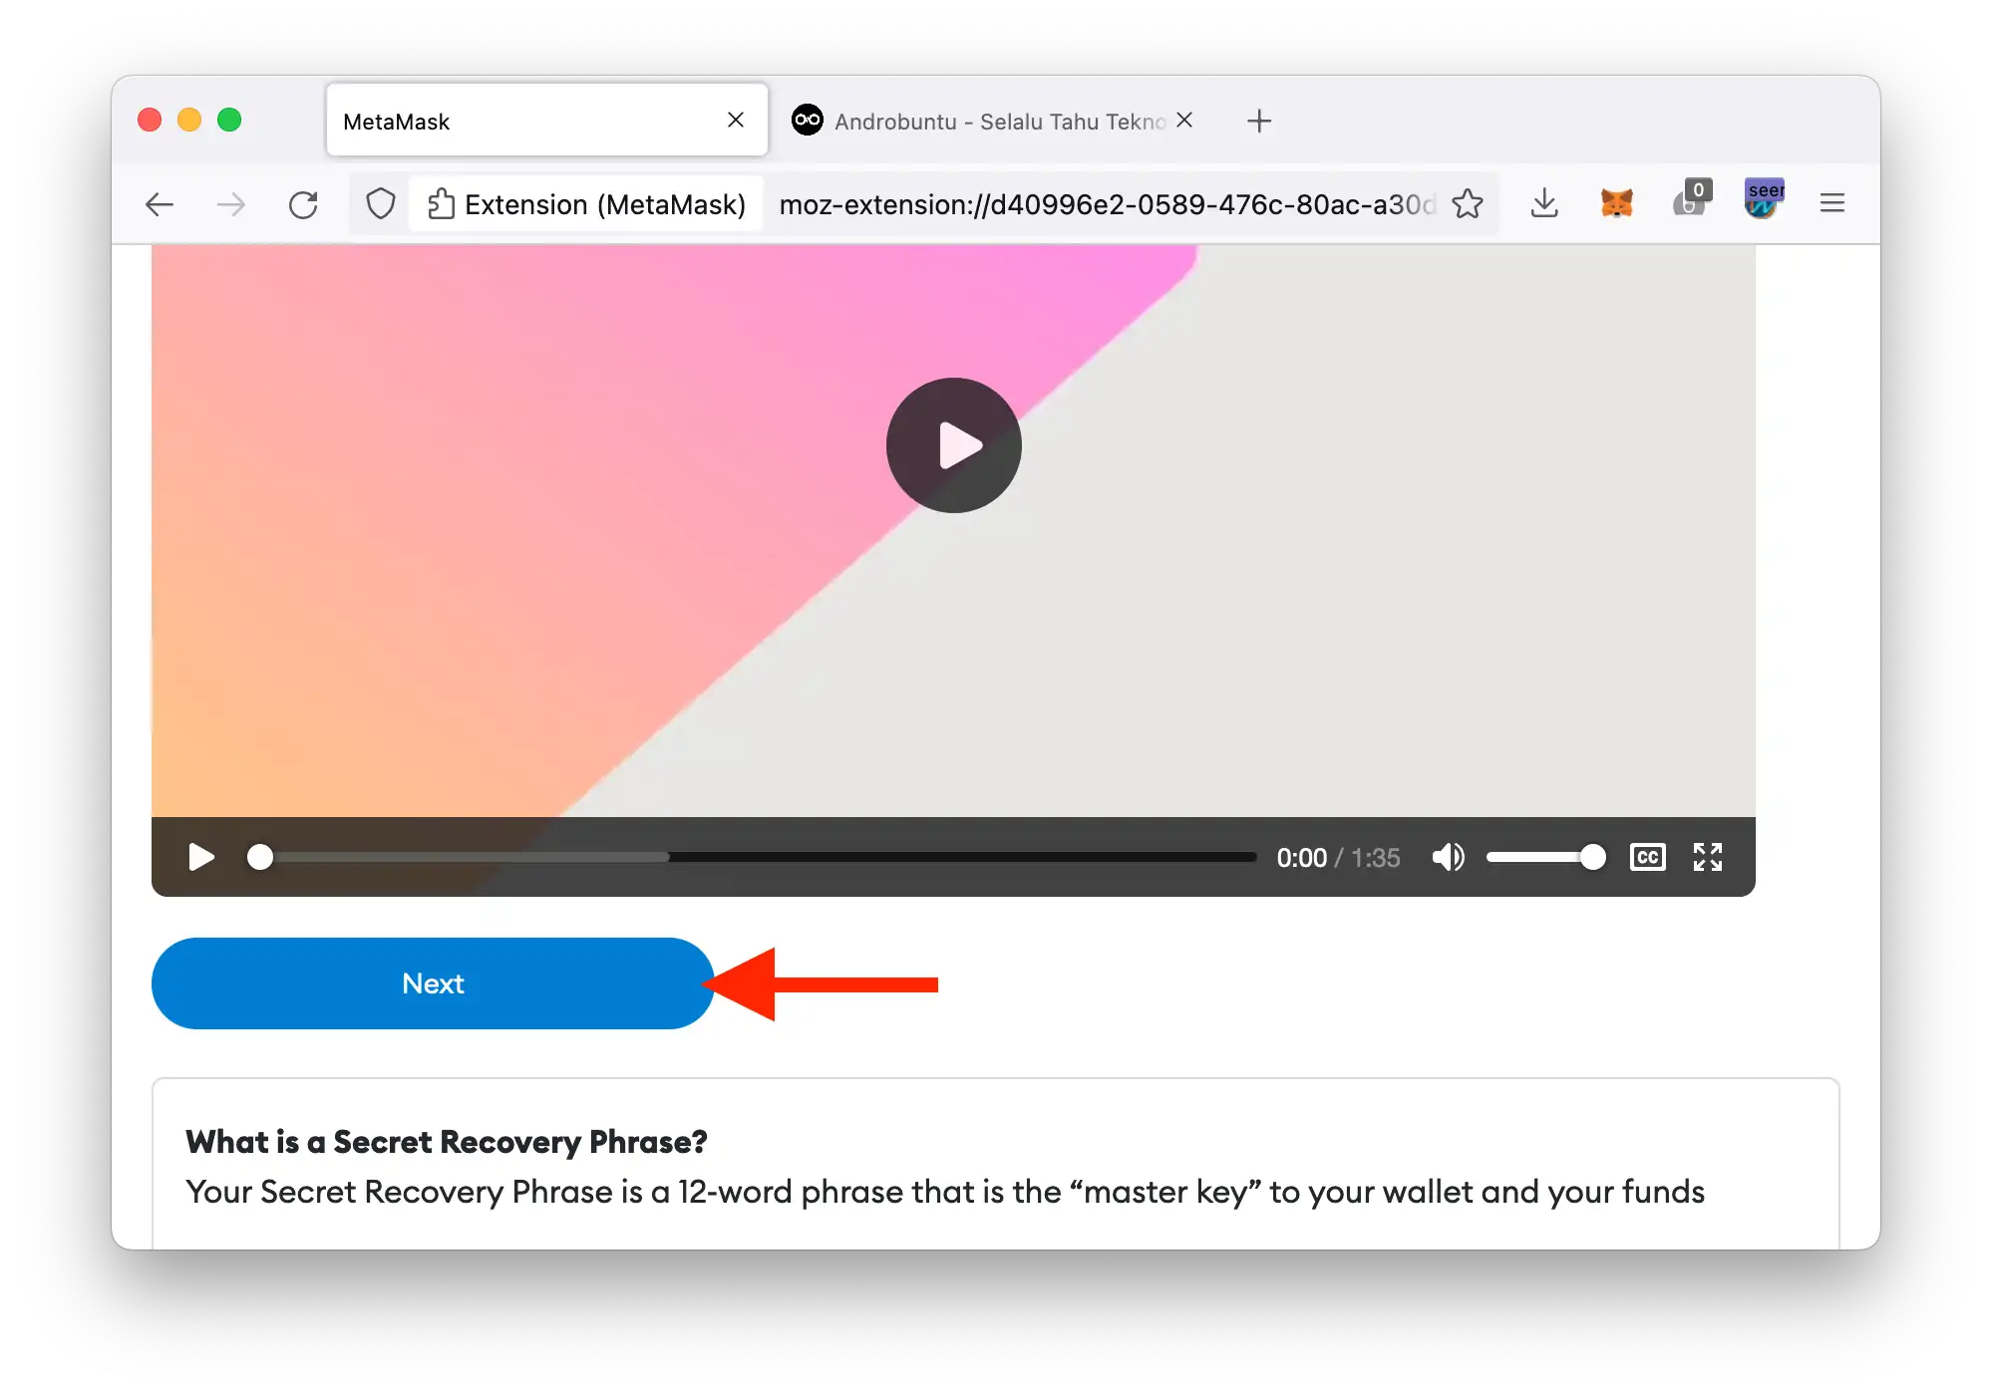The width and height of the screenshot is (1992, 1397).
Task: Click the bookmark star icon
Action: click(1468, 203)
